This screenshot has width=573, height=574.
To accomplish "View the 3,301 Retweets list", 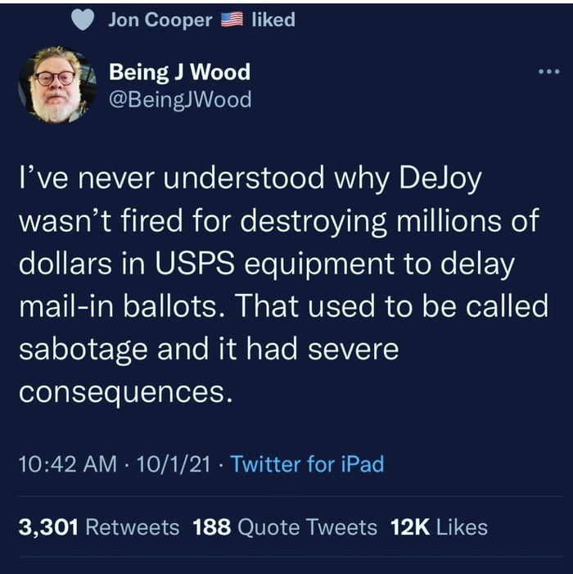I will (x=98, y=527).
